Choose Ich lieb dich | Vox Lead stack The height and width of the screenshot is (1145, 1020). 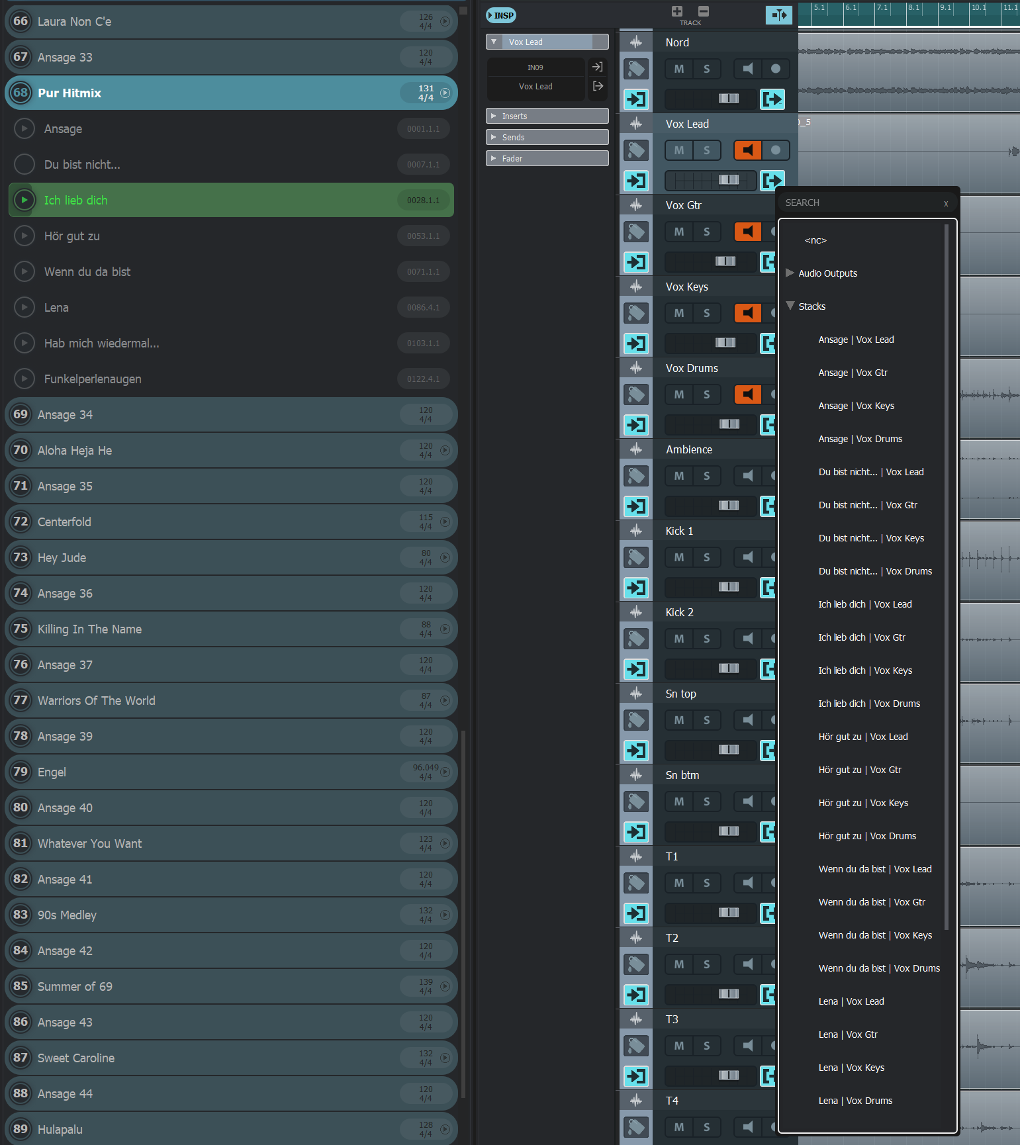click(x=864, y=604)
